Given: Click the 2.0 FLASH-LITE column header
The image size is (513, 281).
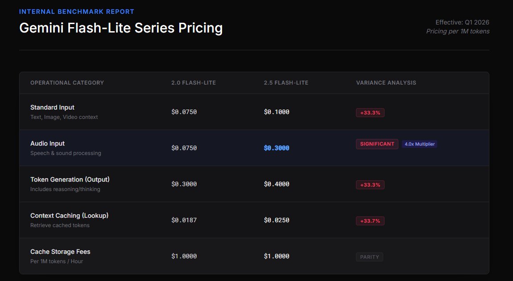Looking at the screenshot, I should tap(193, 83).
